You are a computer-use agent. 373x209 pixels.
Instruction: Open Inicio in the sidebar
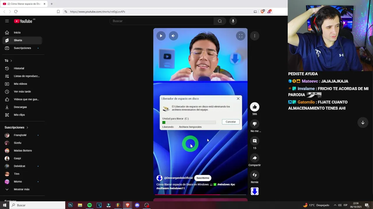22,33
